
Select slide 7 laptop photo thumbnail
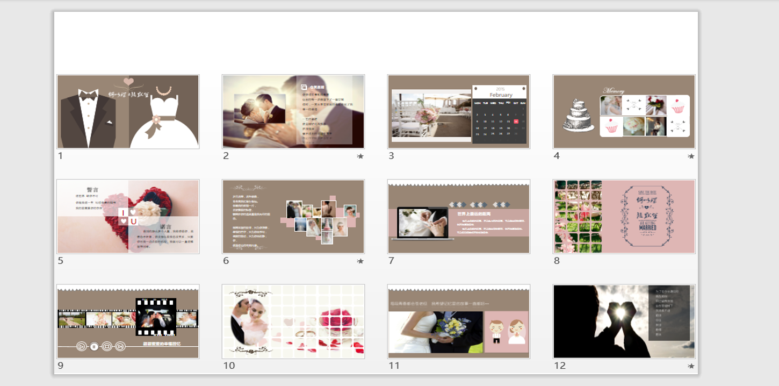[x=459, y=217]
